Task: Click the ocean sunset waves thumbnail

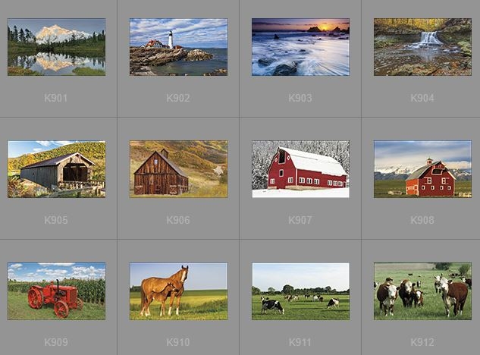Action: (300, 47)
